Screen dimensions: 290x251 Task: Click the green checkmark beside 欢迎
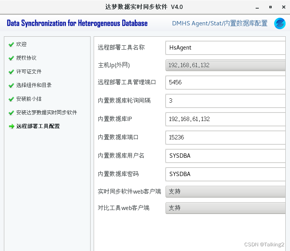click(11, 45)
